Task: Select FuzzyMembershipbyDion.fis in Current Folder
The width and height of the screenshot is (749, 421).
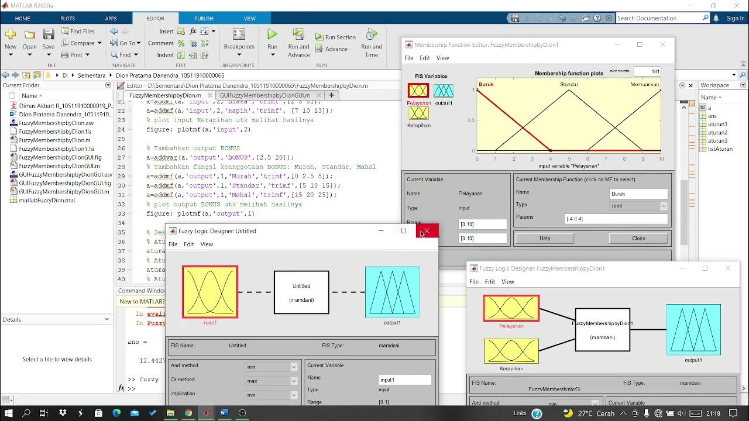Action: point(54,132)
